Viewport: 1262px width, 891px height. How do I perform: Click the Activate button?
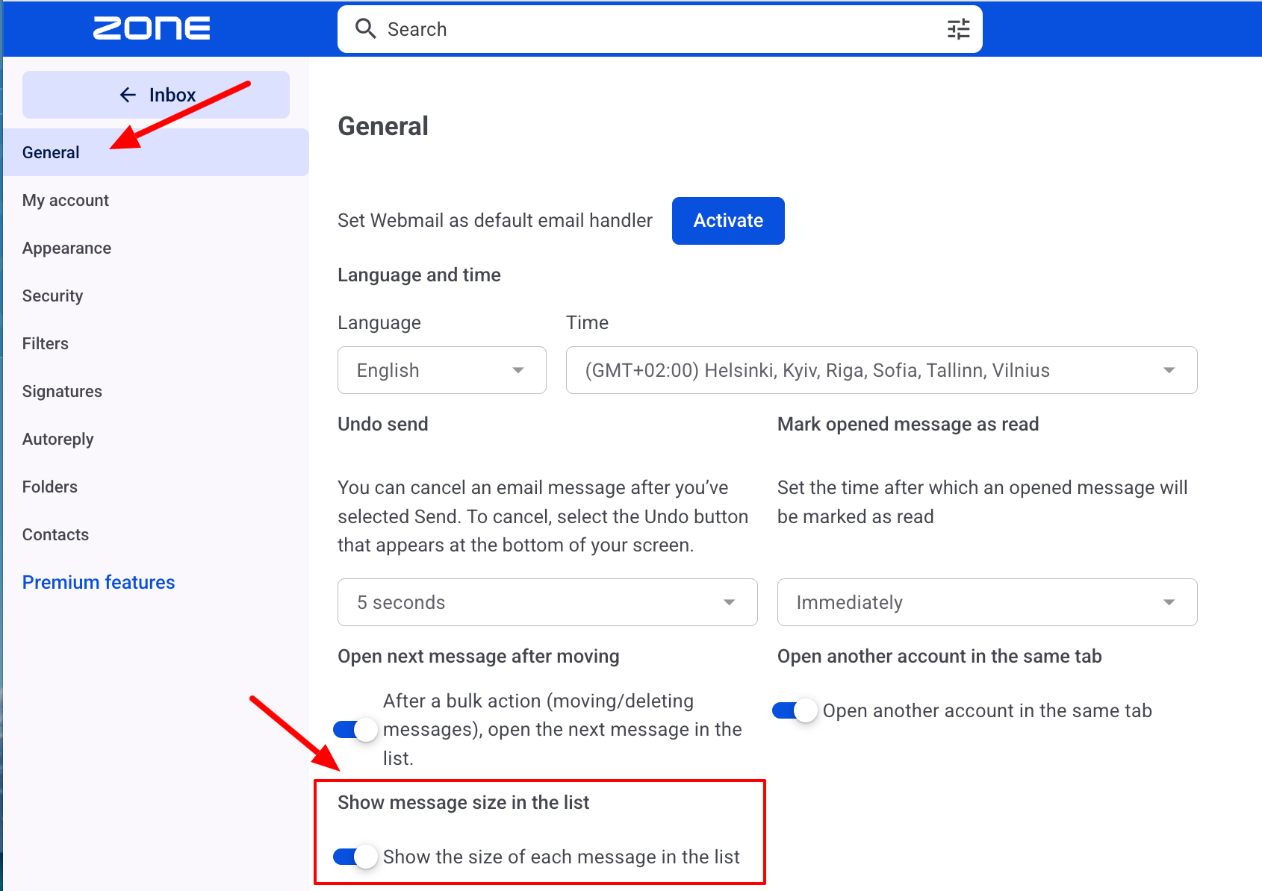point(728,221)
